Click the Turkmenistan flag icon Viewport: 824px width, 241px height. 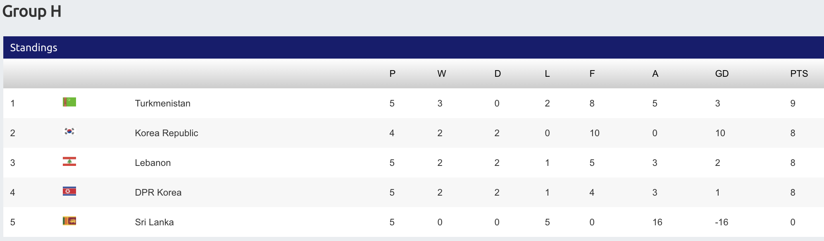click(x=69, y=102)
